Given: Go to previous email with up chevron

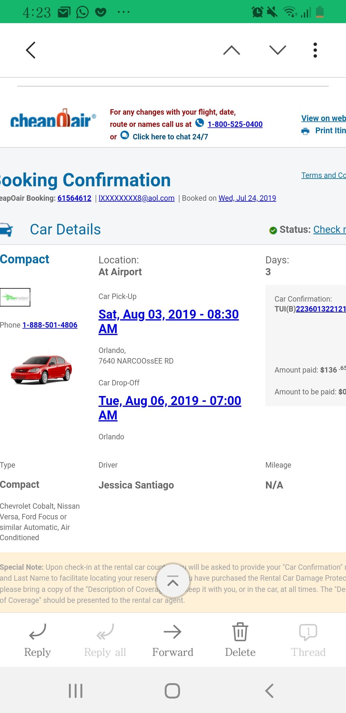Looking at the screenshot, I should (x=232, y=50).
